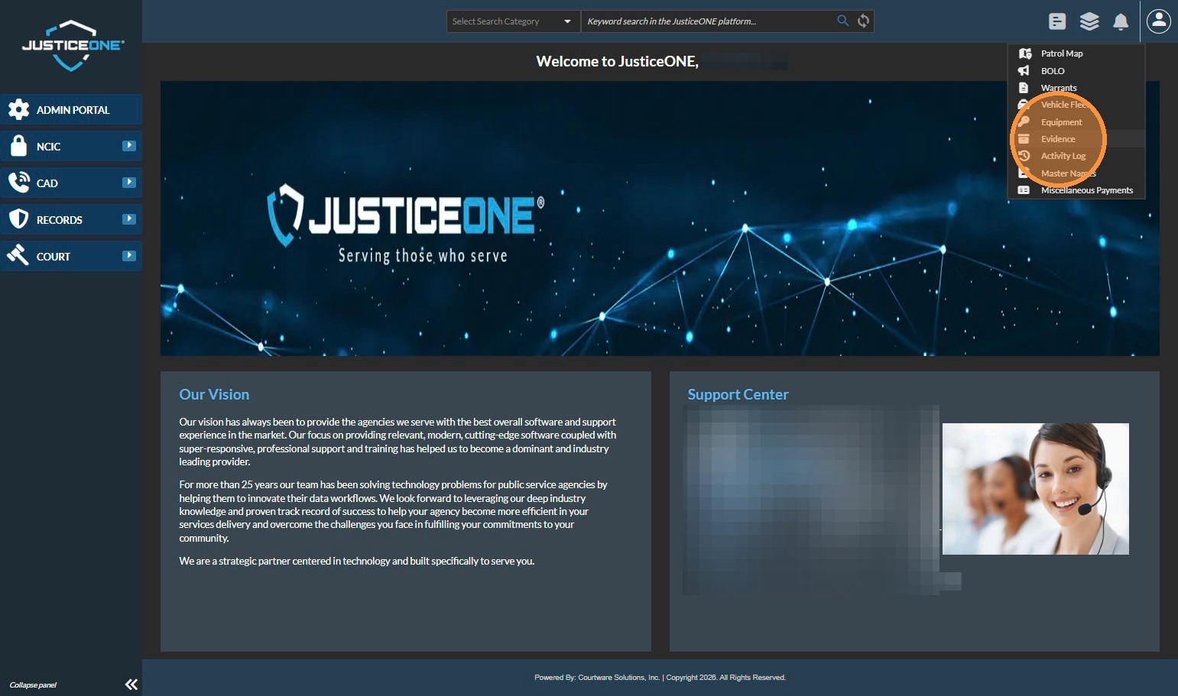Click the 'Our Vision' heading
Screen dimensions: 1178x696
tap(214, 394)
